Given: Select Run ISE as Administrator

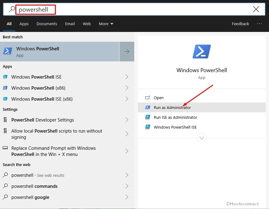Looking at the screenshot, I should tap(175, 117).
